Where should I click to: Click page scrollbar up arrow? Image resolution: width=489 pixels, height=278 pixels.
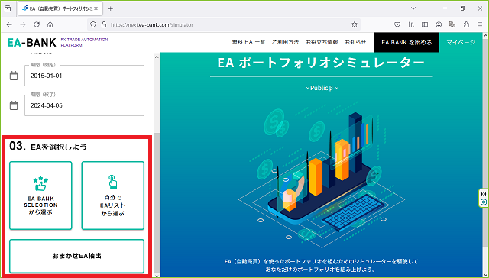coord(486,35)
